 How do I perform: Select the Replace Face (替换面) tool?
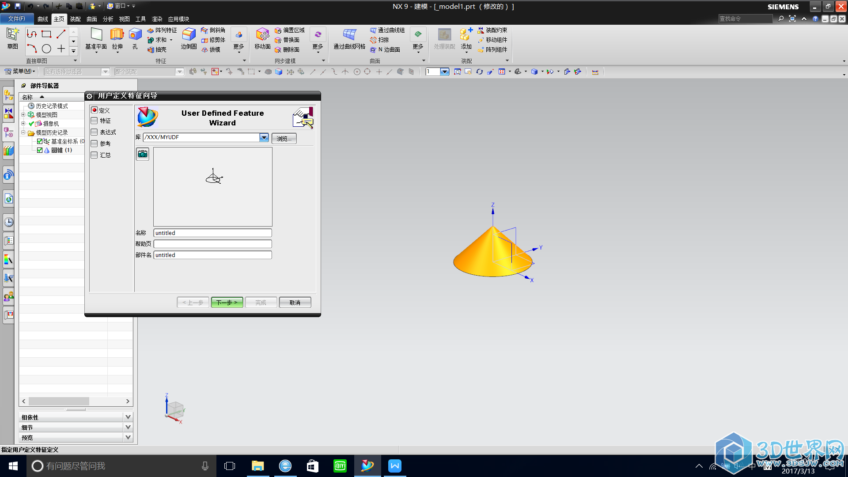tap(287, 40)
